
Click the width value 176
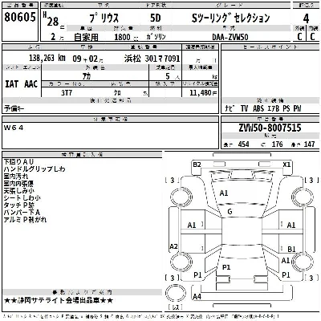coord(277,144)
